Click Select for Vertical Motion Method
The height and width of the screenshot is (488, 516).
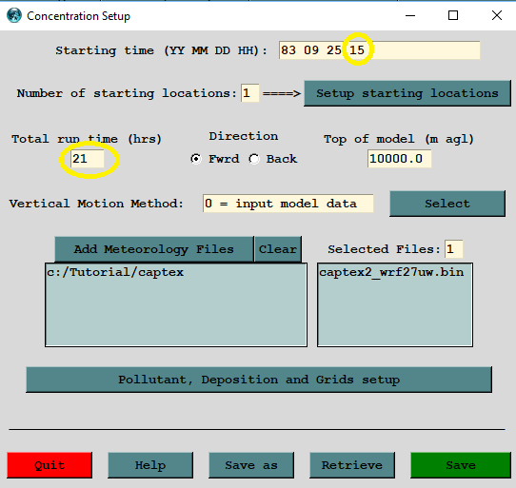click(447, 204)
